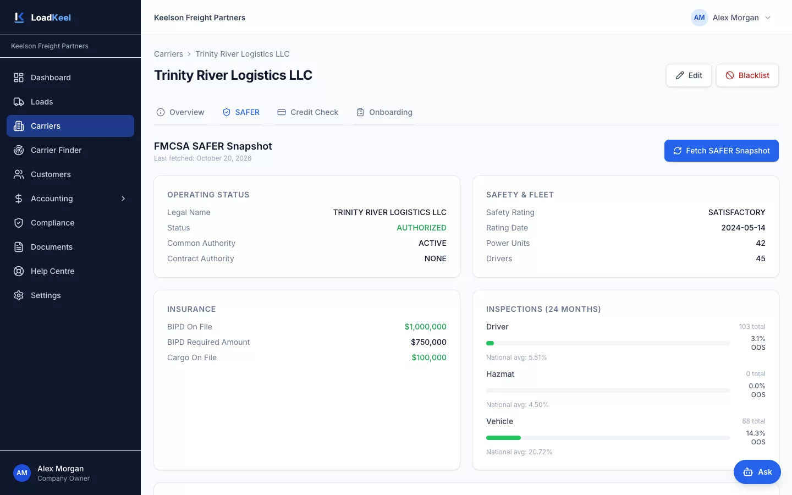Click the Customers people icon

19,174
